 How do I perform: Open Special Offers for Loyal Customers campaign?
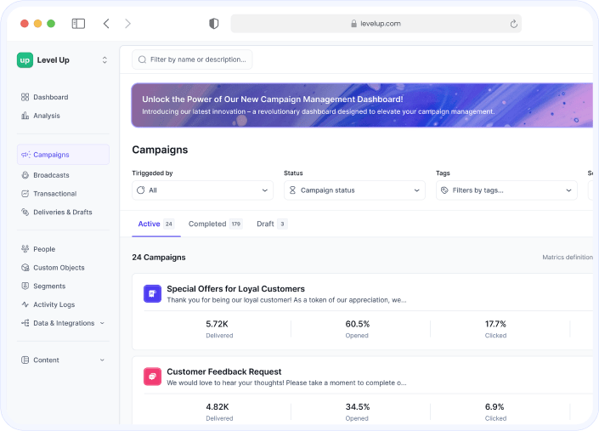click(x=235, y=288)
